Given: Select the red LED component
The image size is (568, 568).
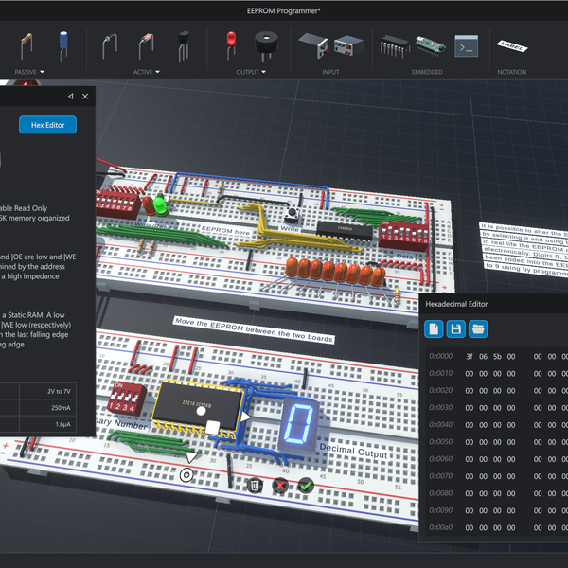Looking at the screenshot, I should click(x=231, y=45).
